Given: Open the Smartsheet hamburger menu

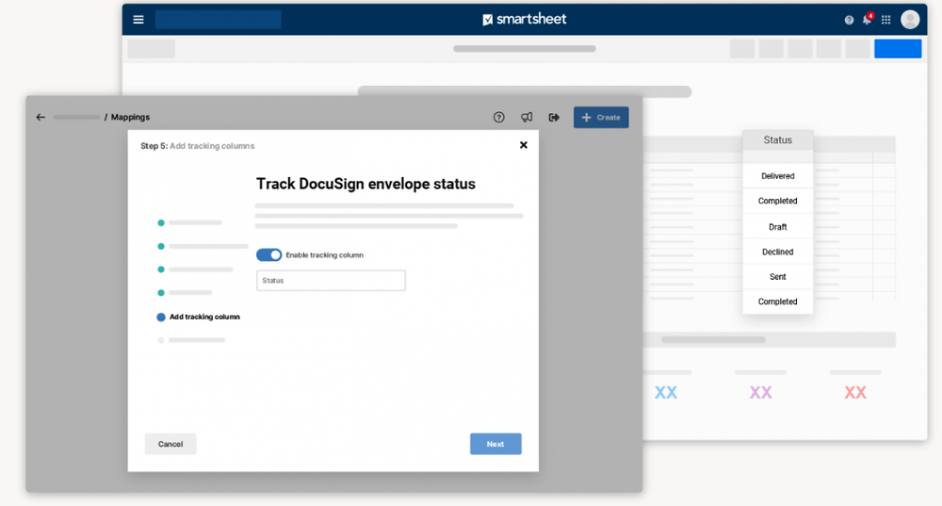Looking at the screenshot, I should 138,19.
